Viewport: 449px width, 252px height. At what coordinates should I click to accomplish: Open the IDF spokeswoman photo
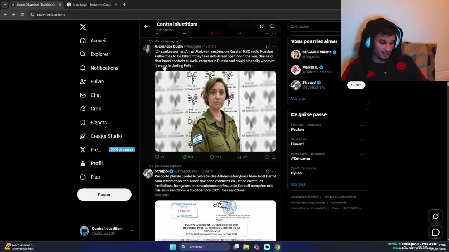pyautogui.click(x=215, y=111)
